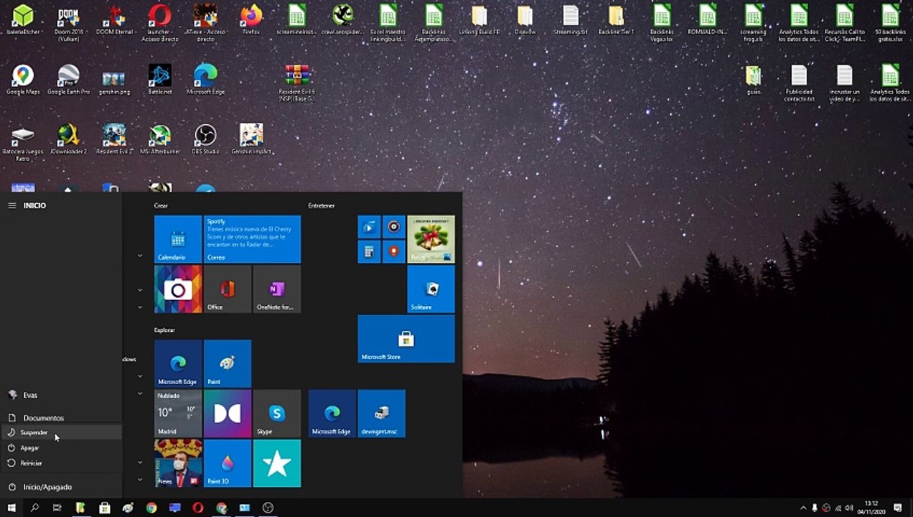This screenshot has width=913, height=517.
Task: Select the Google Earth Pro desktop icon
Action: click(68, 80)
